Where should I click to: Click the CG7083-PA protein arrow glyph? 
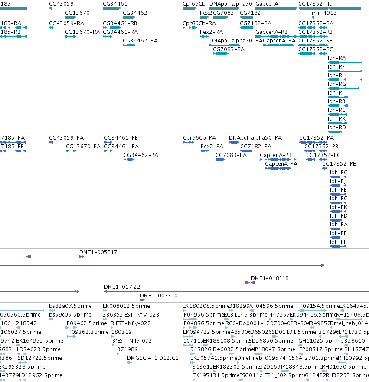tap(220, 160)
